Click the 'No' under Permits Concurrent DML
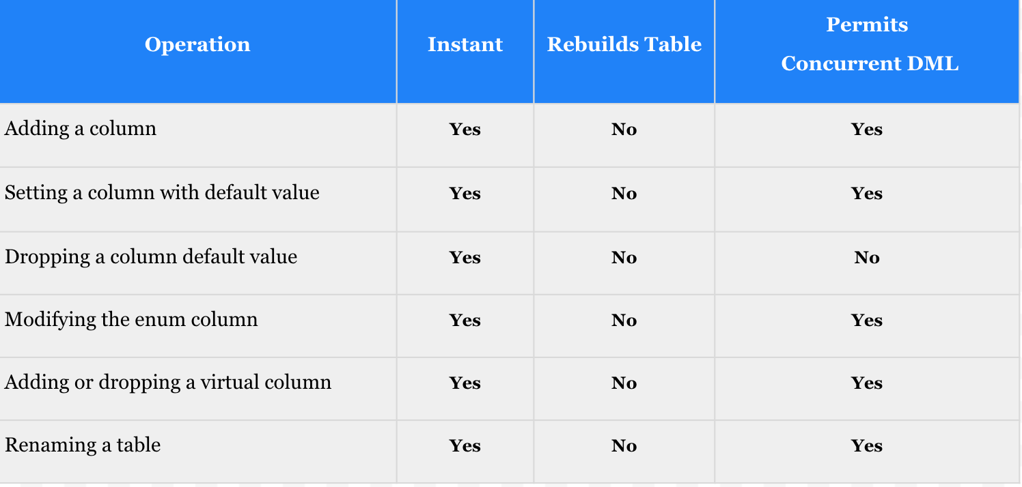1022x487 pixels. click(x=867, y=258)
